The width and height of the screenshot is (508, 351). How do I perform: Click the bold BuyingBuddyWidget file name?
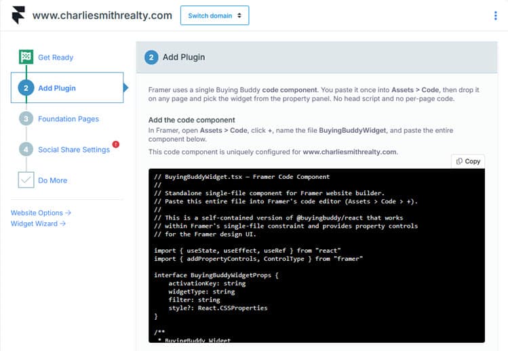(353, 130)
